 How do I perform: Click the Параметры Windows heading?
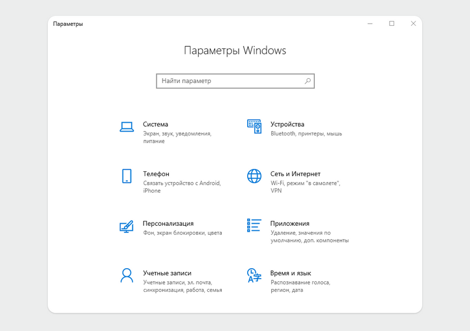click(235, 51)
